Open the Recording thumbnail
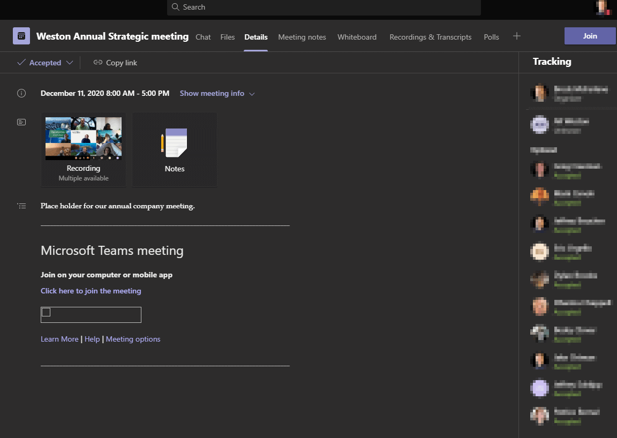Viewport: 617px width, 438px height. 84,139
